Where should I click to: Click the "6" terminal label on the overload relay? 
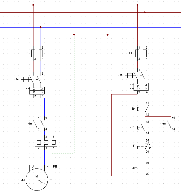[54, 148]
